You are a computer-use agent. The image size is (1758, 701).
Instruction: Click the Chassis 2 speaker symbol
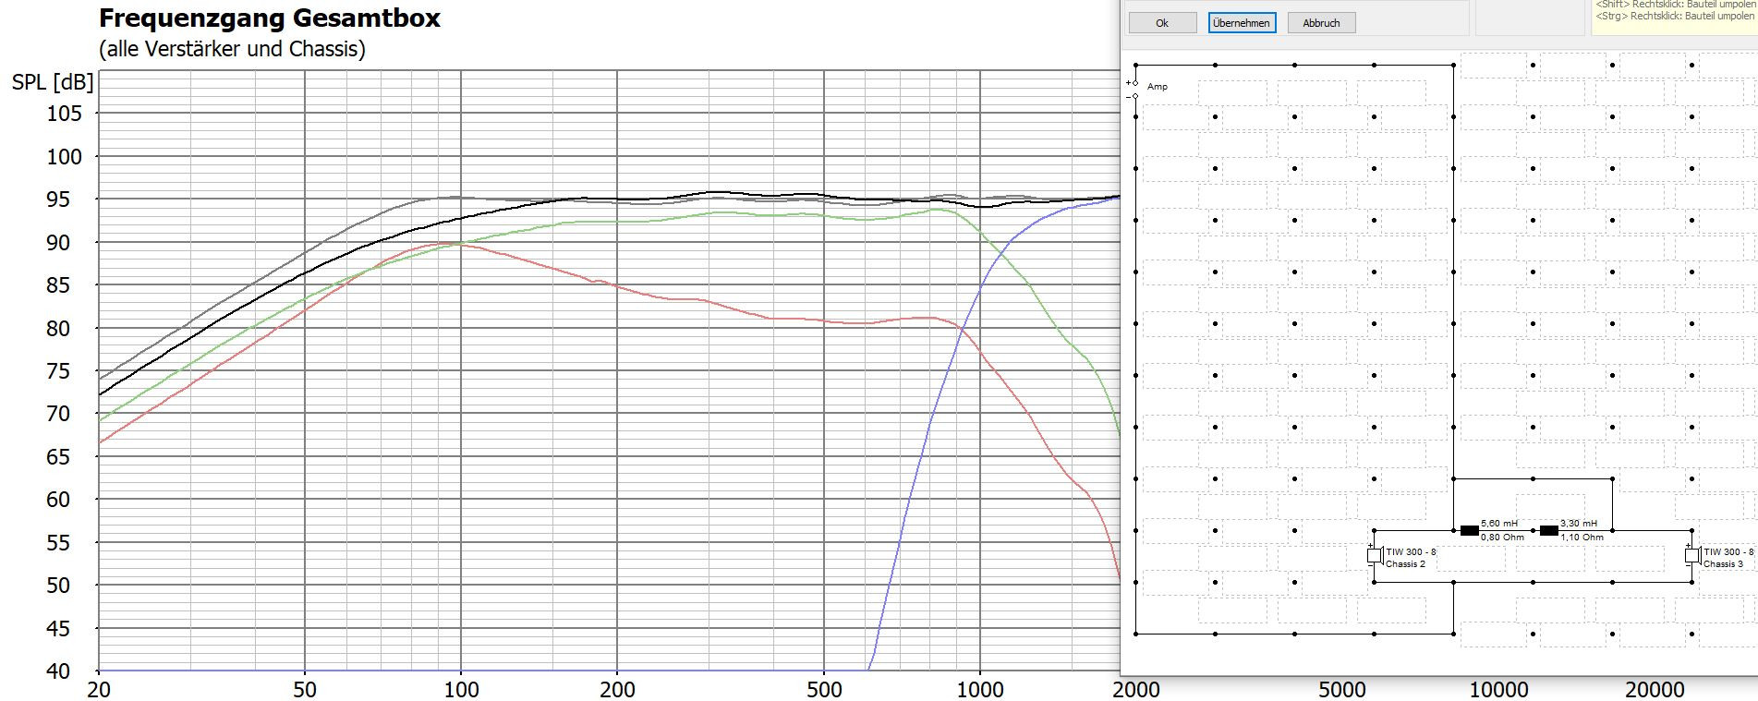pos(1375,556)
